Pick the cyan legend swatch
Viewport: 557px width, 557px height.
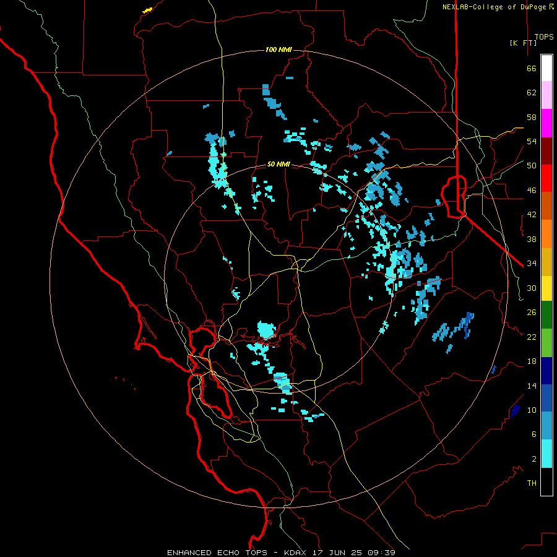click(546, 454)
